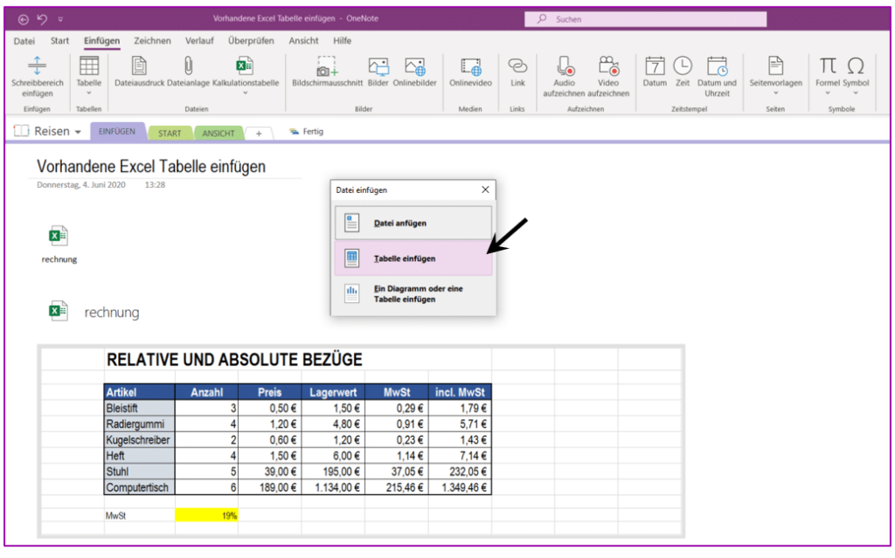Click the Computertisch row label
This screenshot has width=895, height=558.
tap(139, 487)
